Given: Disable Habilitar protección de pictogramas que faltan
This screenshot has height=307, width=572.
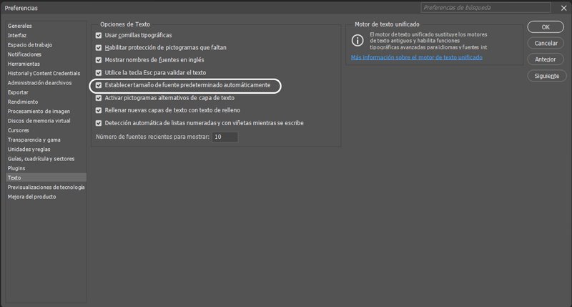Looking at the screenshot, I should (x=99, y=48).
